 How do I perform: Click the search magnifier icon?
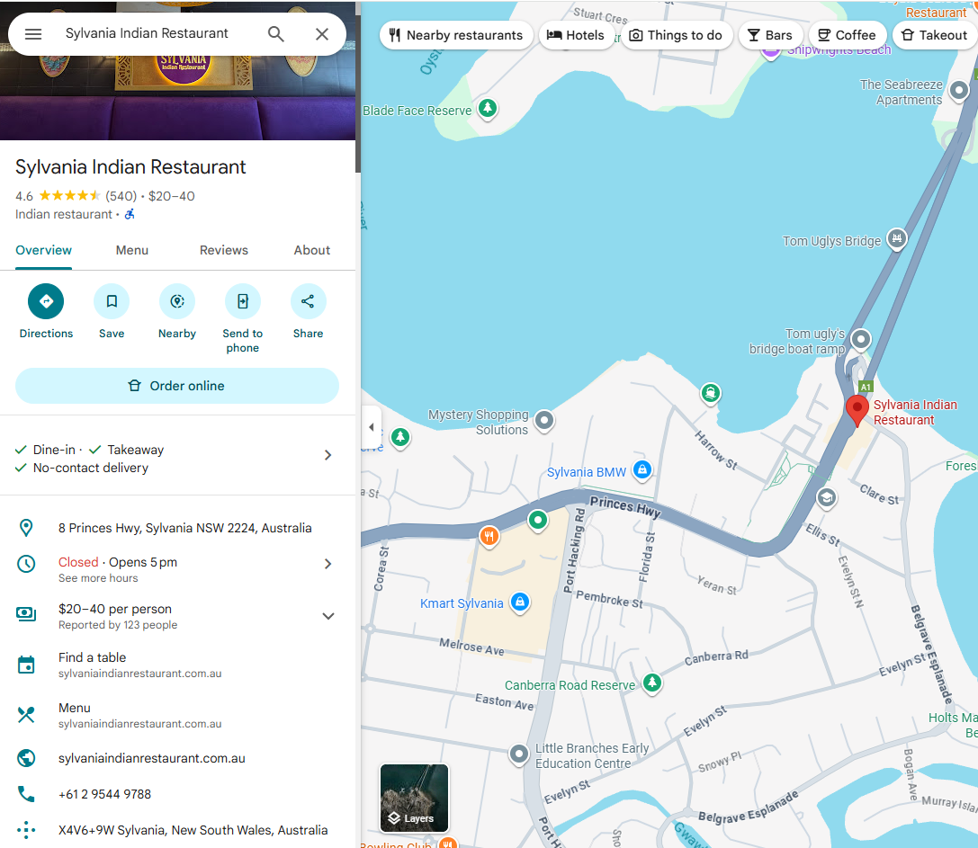pyautogui.click(x=276, y=34)
